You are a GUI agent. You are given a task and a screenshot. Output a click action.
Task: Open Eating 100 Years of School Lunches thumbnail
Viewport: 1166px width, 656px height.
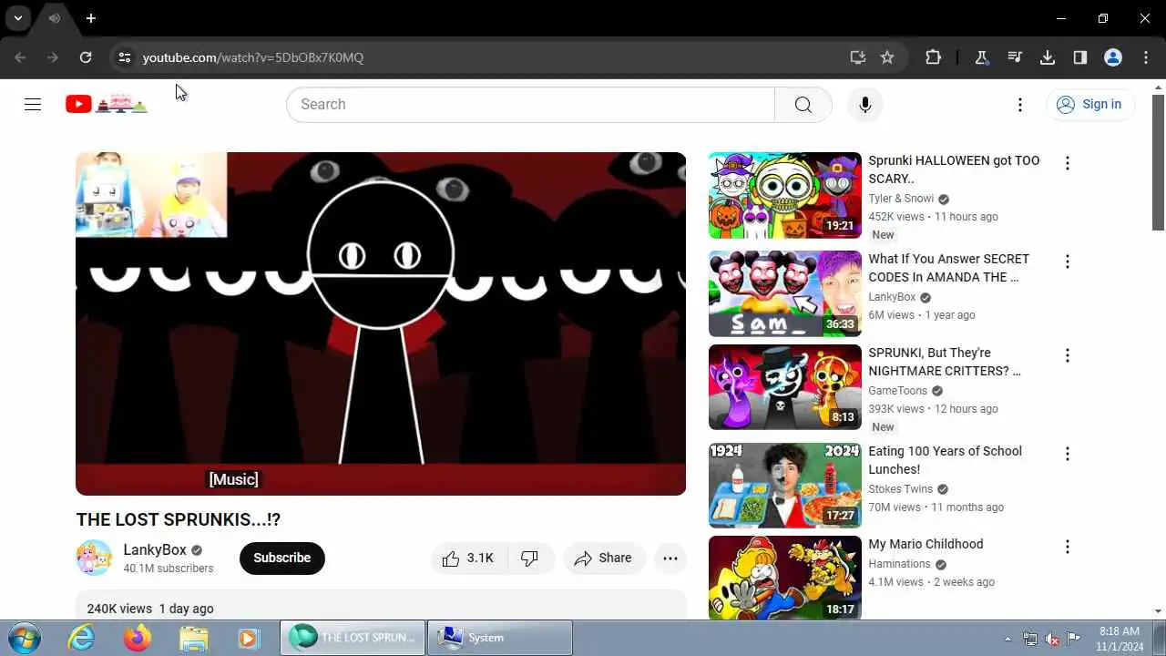point(785,486)
